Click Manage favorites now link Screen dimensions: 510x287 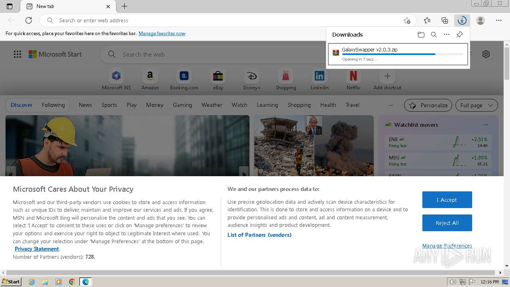(x=162, y=33)
